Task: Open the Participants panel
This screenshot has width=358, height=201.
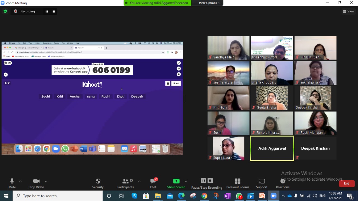Action: point(126,183)
